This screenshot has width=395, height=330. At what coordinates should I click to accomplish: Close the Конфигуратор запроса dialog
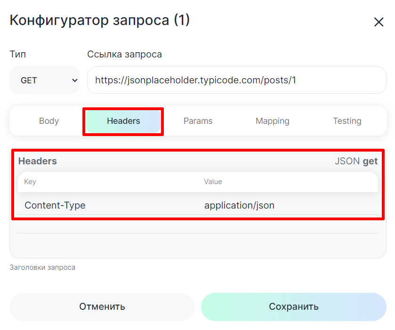[x=379, y=22]
